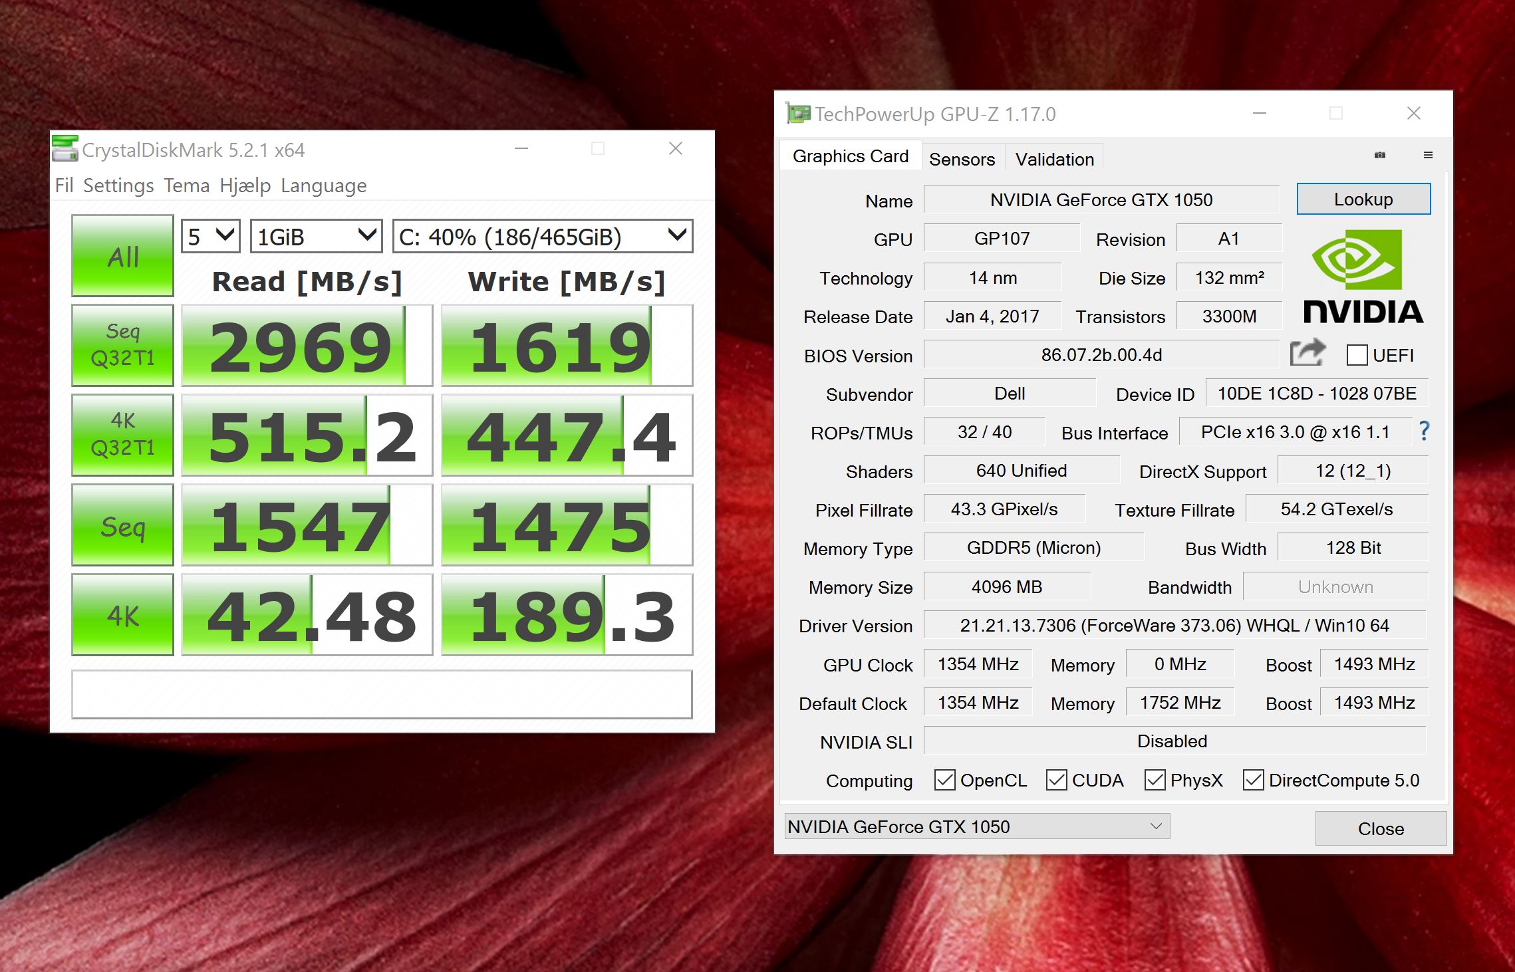Click the 4K Q32T1 read result 515.2 bar

coord(307,435)
